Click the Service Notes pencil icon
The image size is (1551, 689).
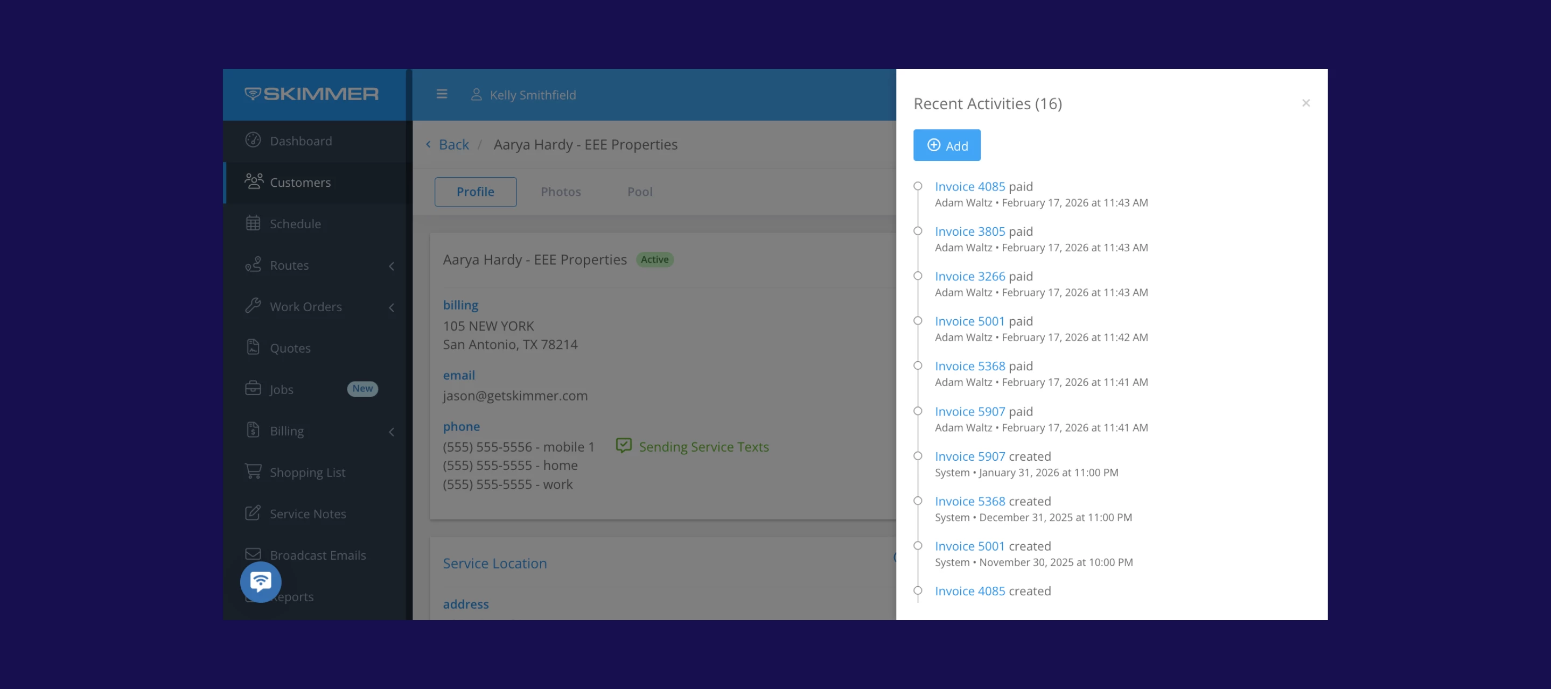(253, 512)
